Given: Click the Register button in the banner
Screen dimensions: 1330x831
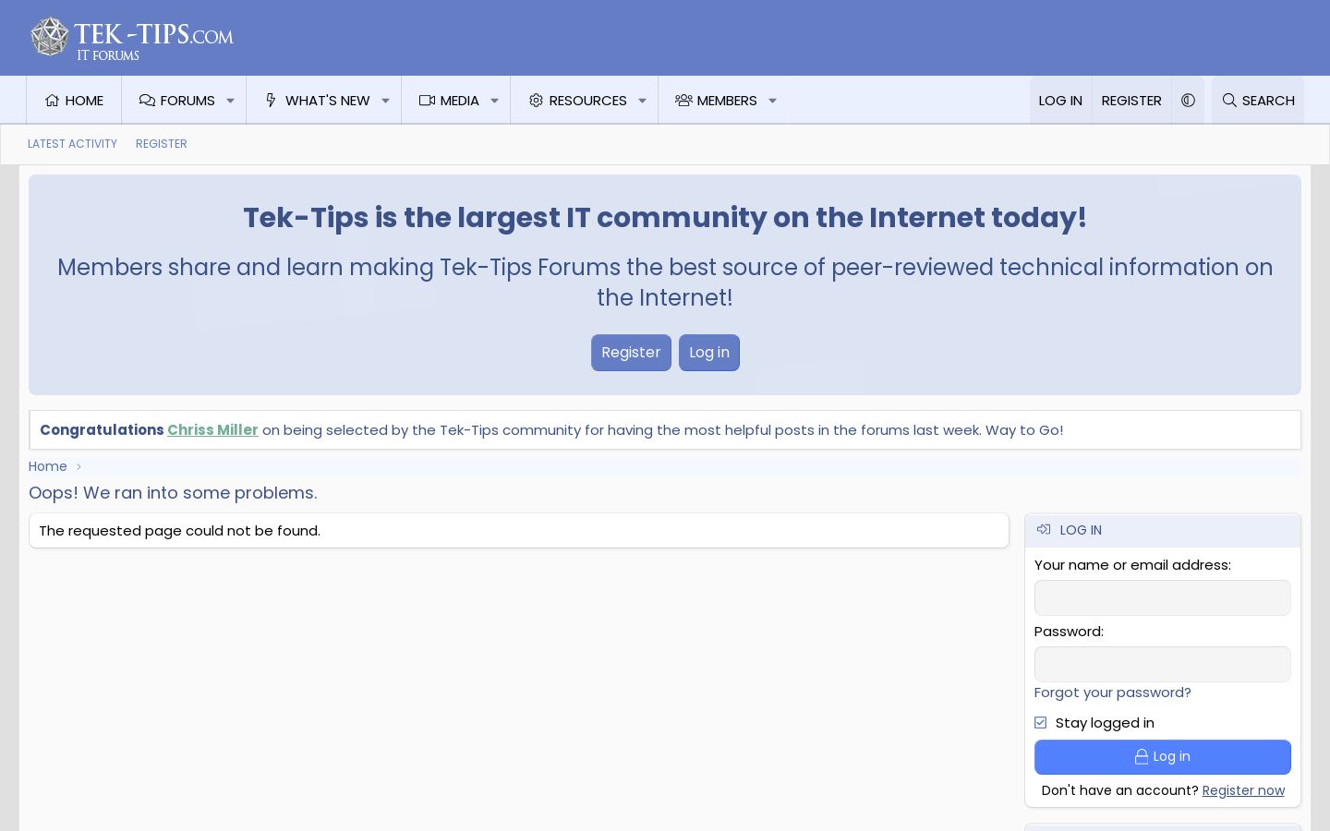Looking at the screenshot, I should click(631, 353).
